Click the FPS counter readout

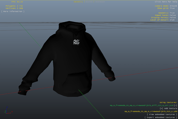17,2
